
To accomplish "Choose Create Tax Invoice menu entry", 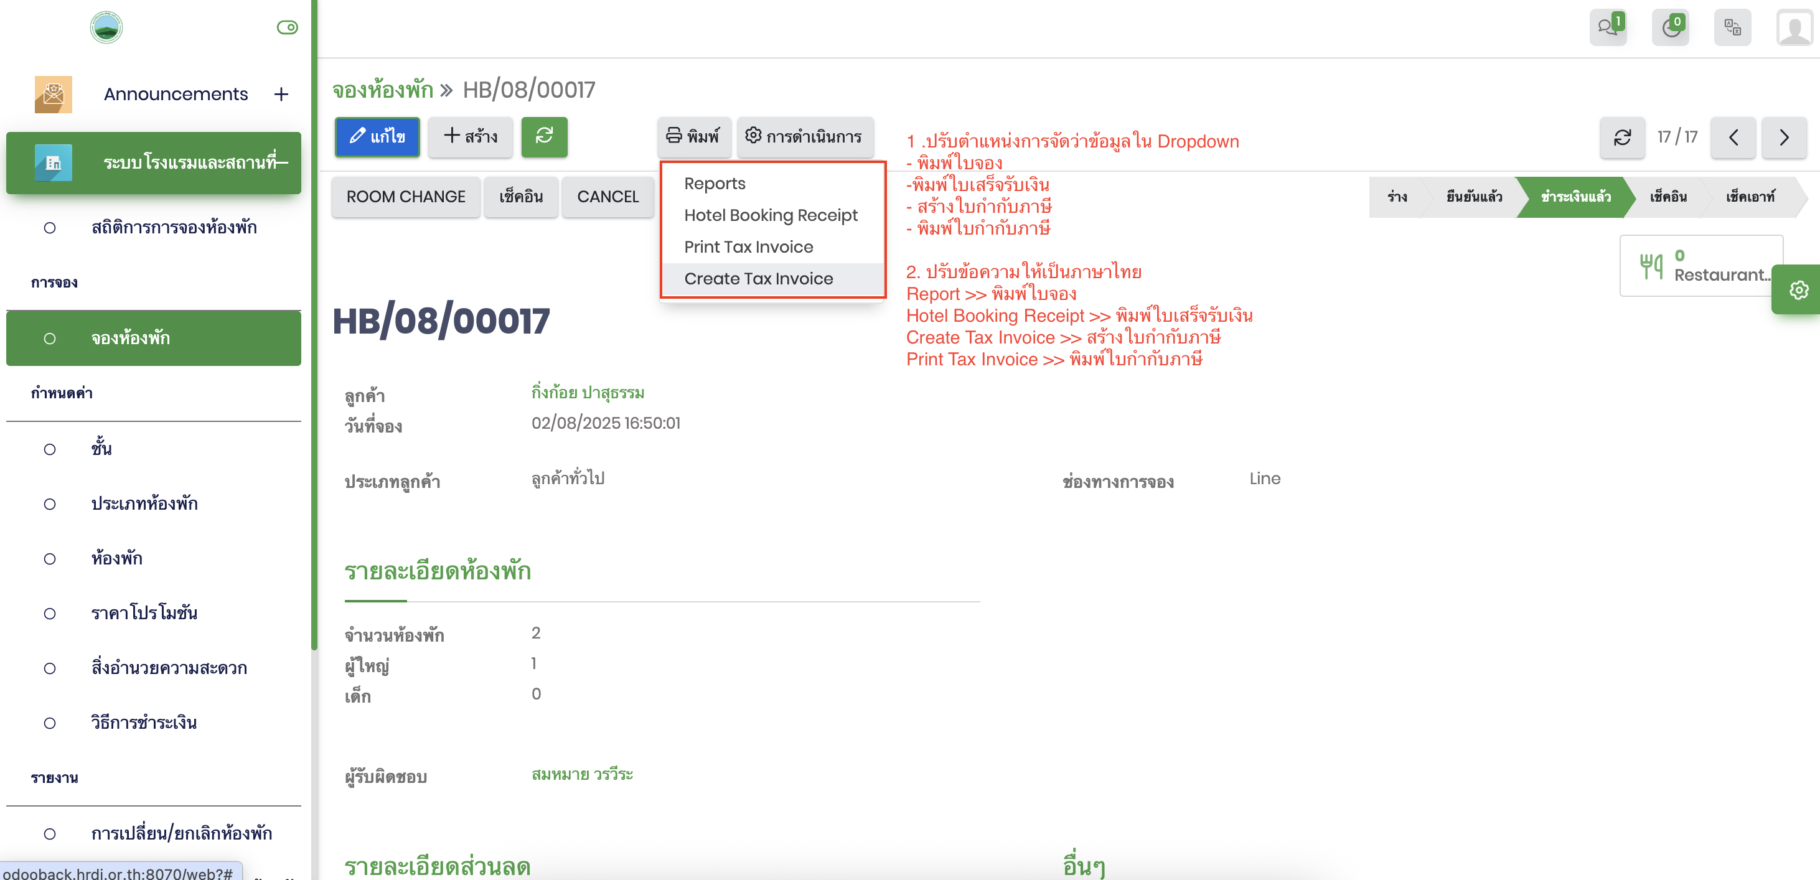I will coord(758,278).
